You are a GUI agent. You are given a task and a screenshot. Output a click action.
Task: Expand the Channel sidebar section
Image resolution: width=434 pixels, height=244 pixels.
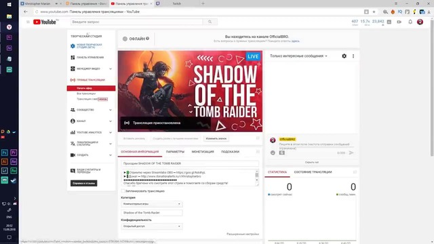(111, 121)
